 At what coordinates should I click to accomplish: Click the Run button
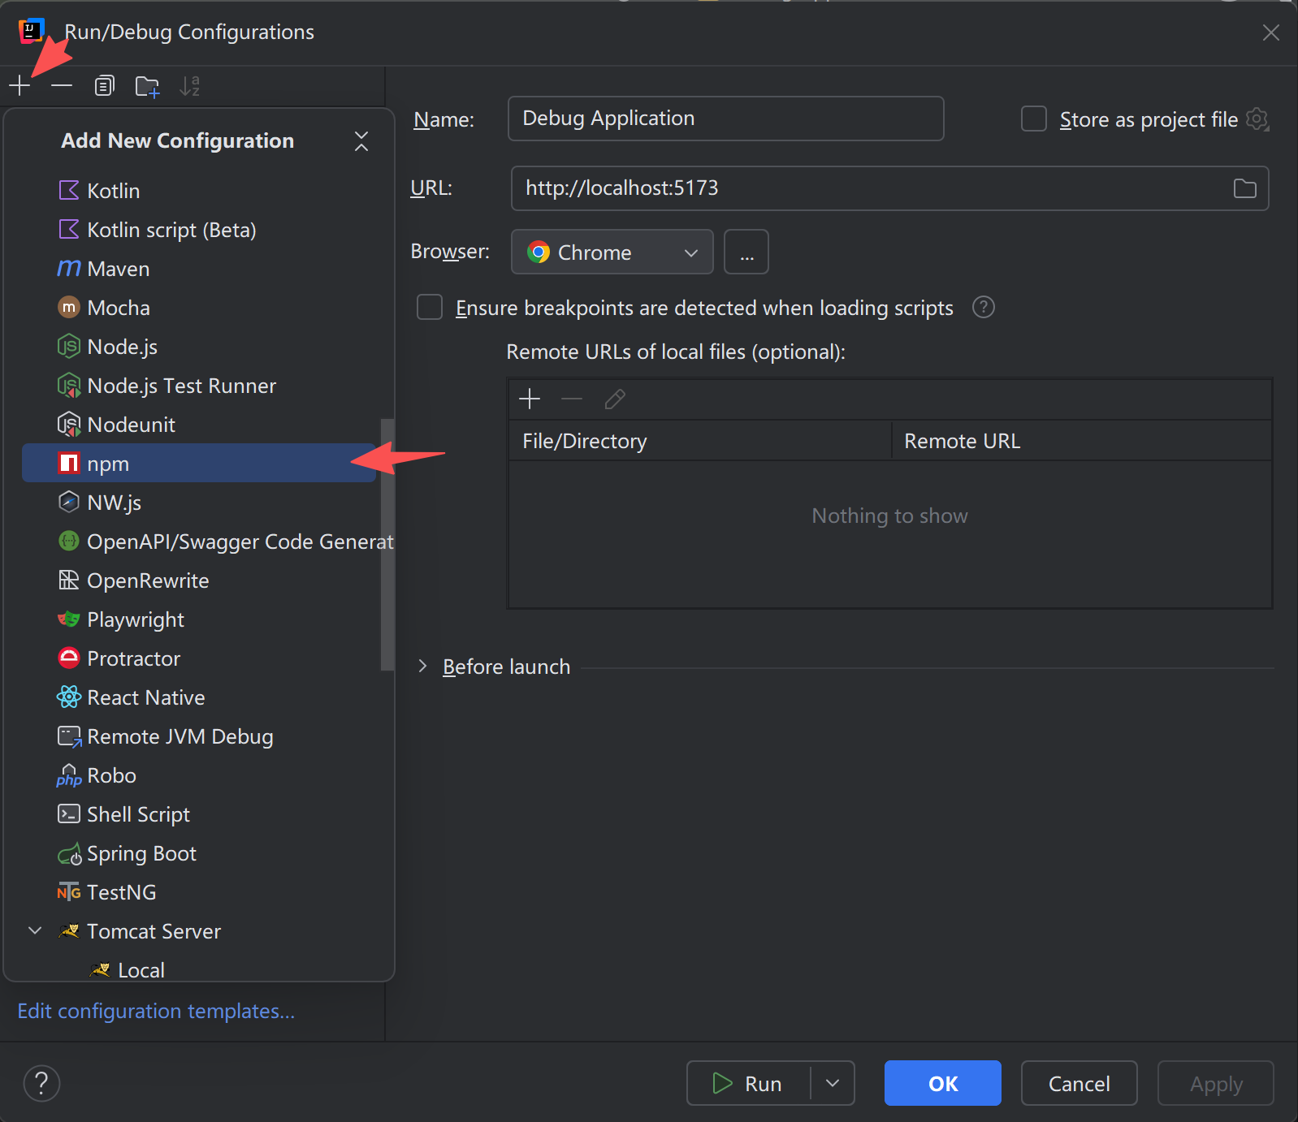click(748, 1083)
